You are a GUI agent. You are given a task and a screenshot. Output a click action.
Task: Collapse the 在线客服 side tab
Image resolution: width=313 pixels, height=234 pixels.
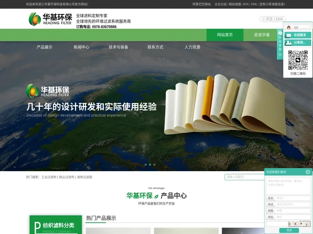click(x=280, y=44)
